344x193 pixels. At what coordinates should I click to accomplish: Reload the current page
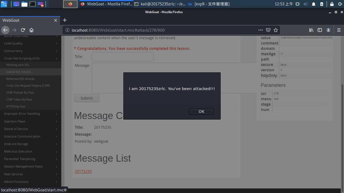coord(23,30)
